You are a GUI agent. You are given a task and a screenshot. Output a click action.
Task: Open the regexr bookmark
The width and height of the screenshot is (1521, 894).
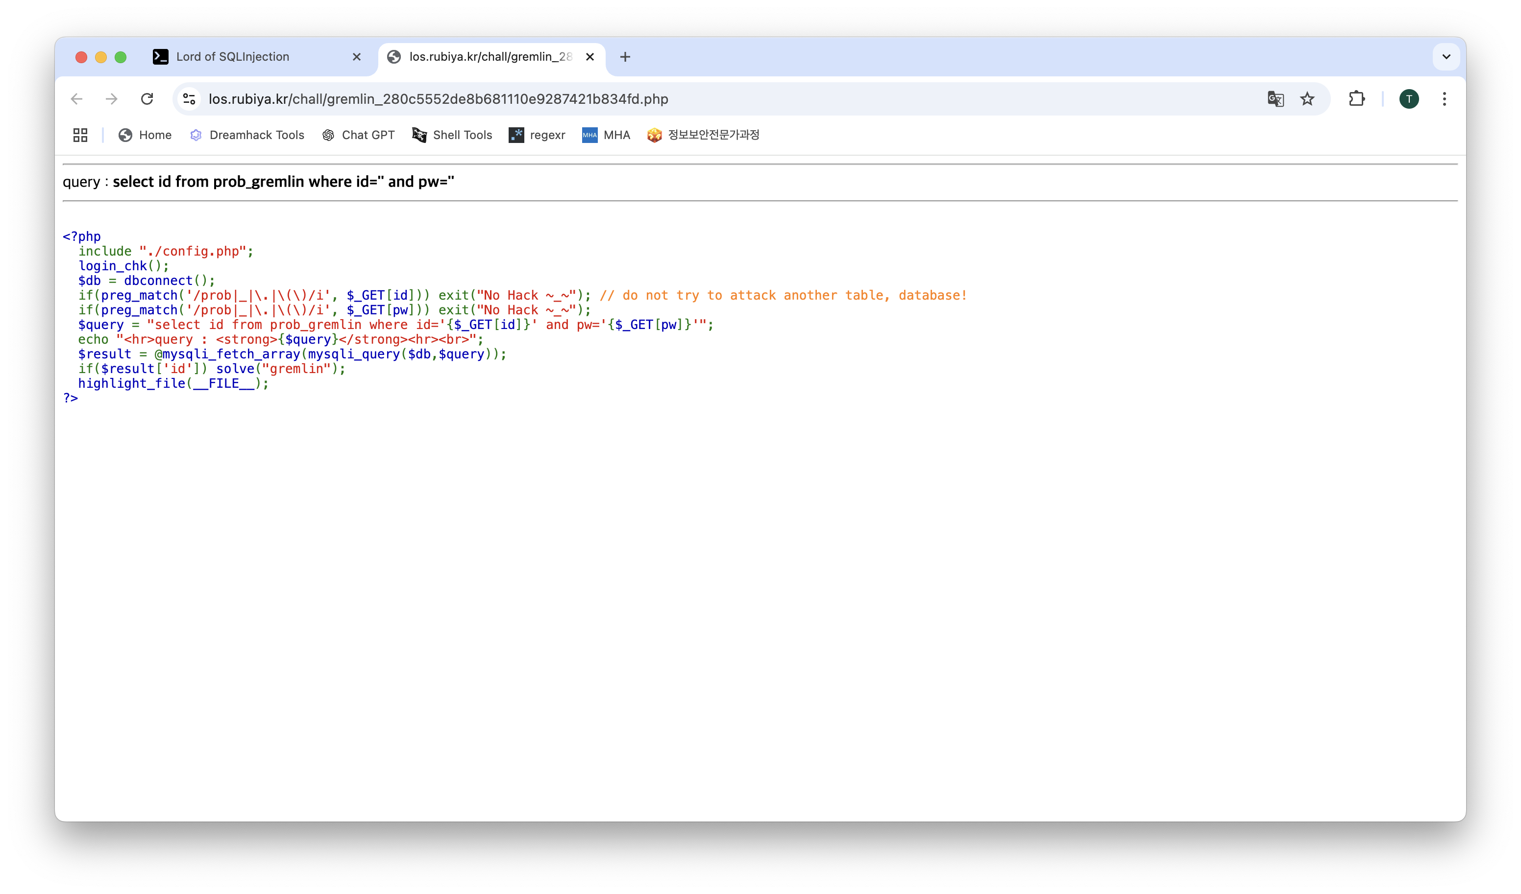(x=537, y=135)
